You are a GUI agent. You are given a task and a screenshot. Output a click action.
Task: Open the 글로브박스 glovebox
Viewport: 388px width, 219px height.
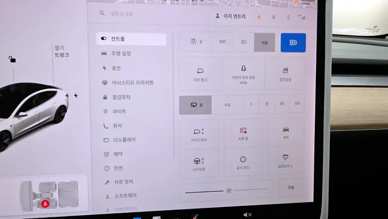tap(285, 160)
